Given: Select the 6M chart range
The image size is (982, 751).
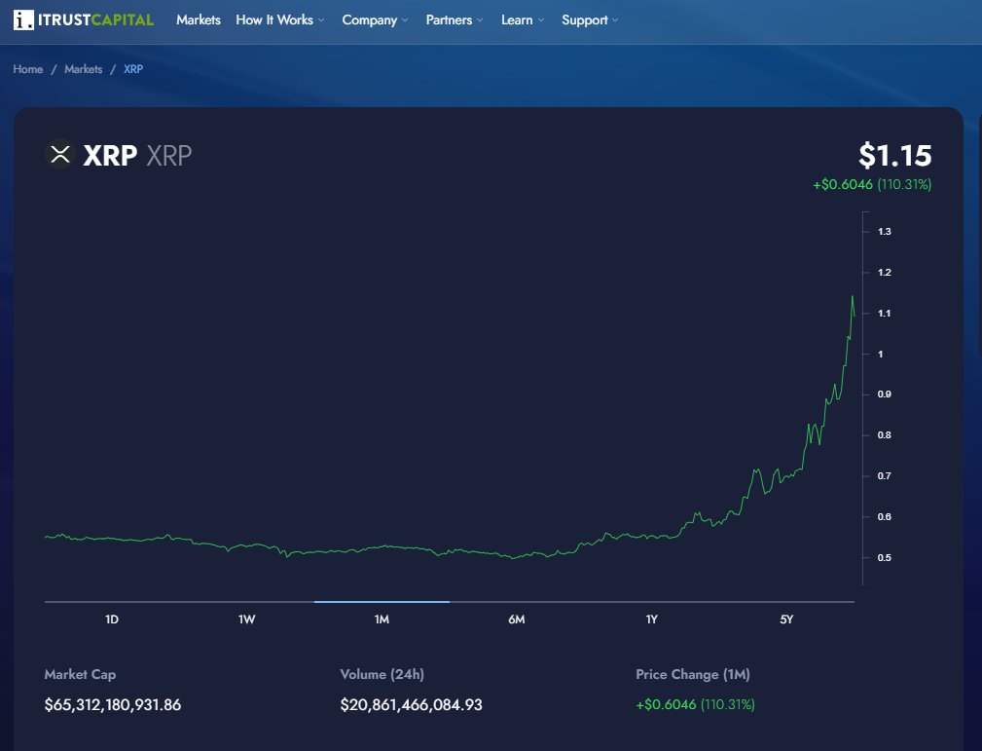Looking at the screenshot, I should pos(517,620).
